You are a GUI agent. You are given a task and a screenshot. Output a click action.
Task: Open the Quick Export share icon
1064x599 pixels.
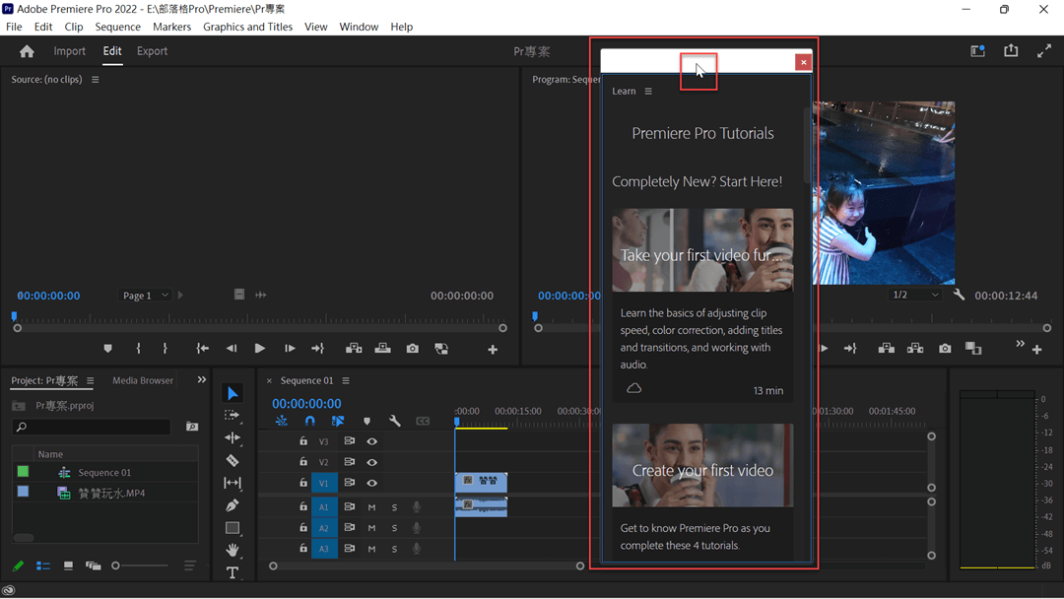click(1011, 51)
